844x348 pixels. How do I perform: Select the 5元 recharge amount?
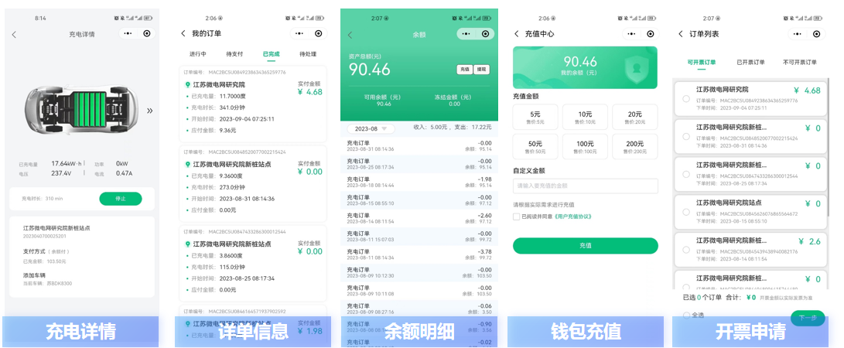pos(535,118)
